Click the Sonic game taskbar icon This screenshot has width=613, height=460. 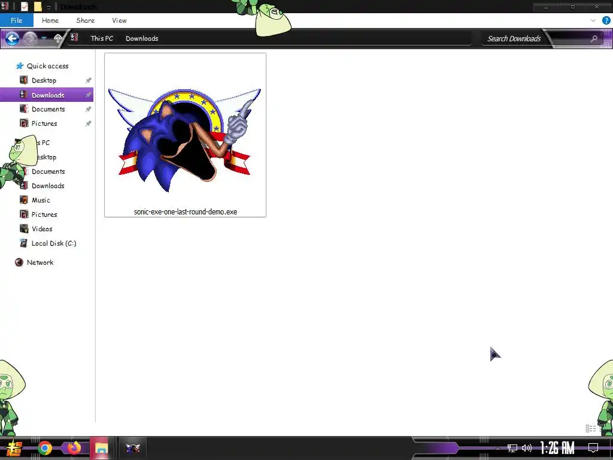click(133, 448)
